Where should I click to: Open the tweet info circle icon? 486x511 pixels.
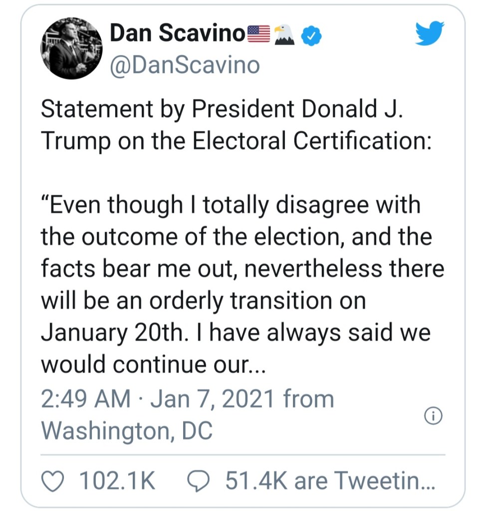(433, 416)
